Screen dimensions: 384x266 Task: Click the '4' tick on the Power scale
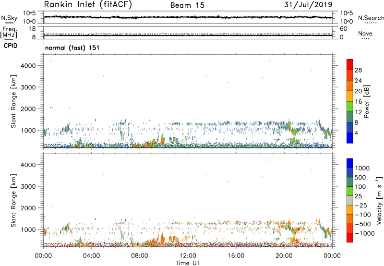coord(357,133)
